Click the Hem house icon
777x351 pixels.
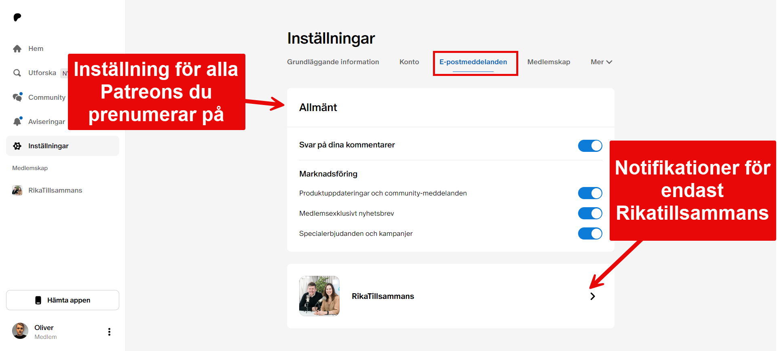17,49
